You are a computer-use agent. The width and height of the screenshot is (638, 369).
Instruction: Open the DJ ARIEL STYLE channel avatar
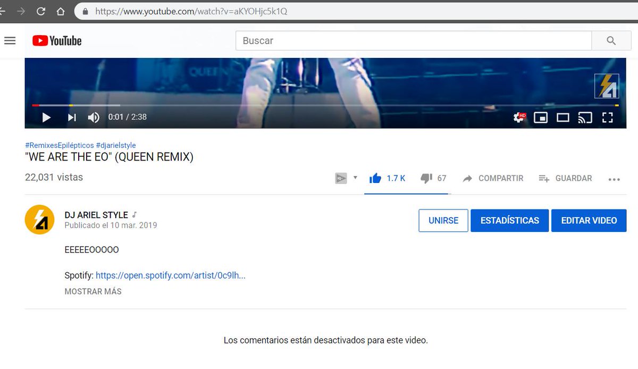(40, 220)
